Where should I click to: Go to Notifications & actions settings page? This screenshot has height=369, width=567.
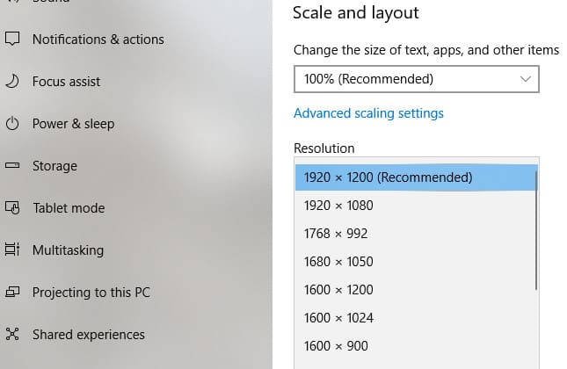[98, 39]
